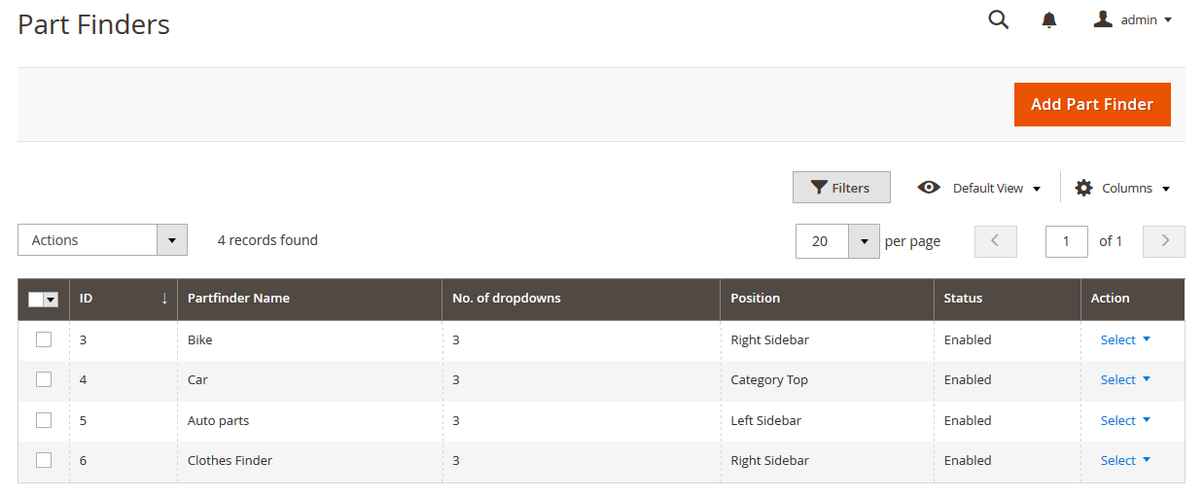Click the notifications bell icon

click(x=1048, y=20)
